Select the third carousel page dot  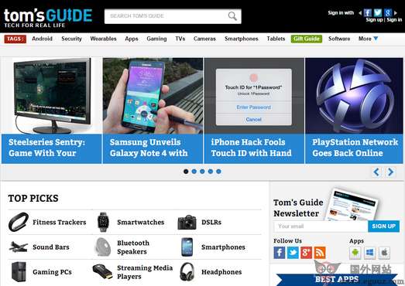coord(202,172)
